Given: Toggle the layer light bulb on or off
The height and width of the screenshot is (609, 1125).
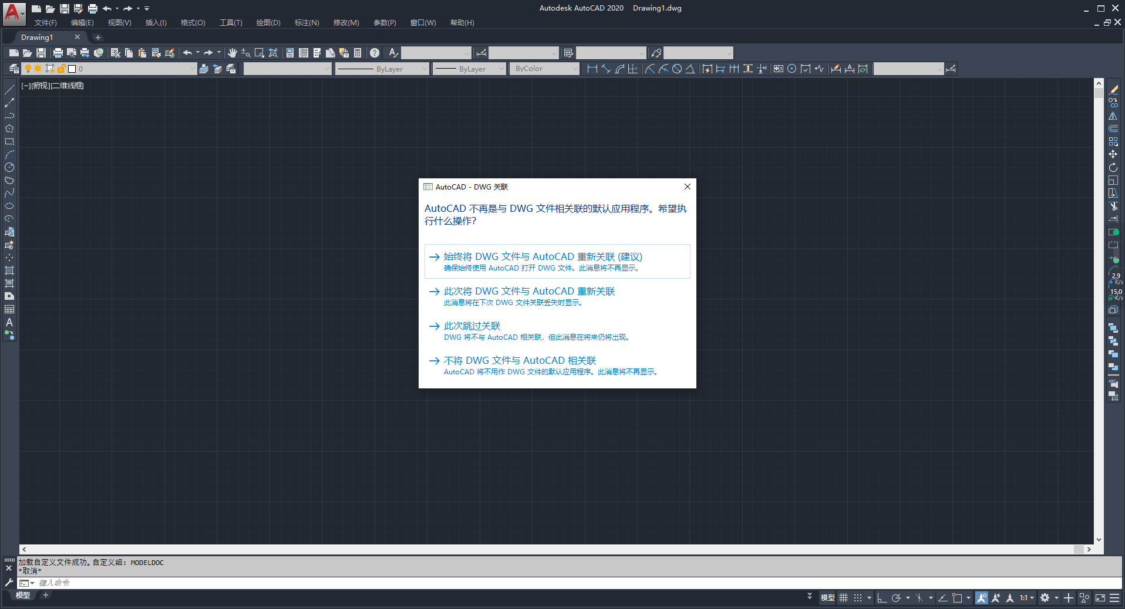Looking at the screenshot, I should click(28, 68).
